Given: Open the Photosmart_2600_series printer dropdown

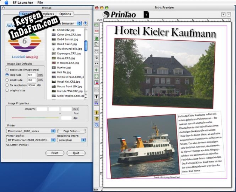Looking at the screenshot, I should [31, 131].
